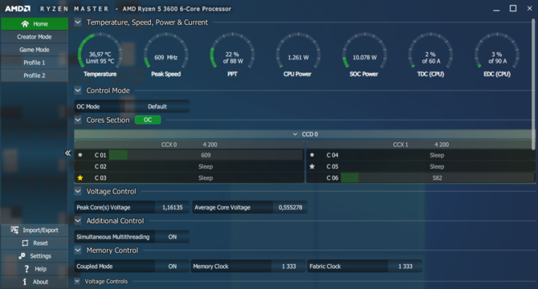This screenshot has width=538, height=289.
Task: Switch to Creator Mode tab
Action: tap(35, 37)
